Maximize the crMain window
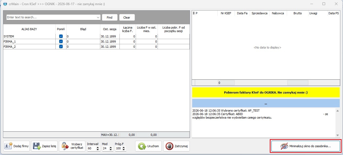This screenshot has height=155, width=343. coord(324,4)
